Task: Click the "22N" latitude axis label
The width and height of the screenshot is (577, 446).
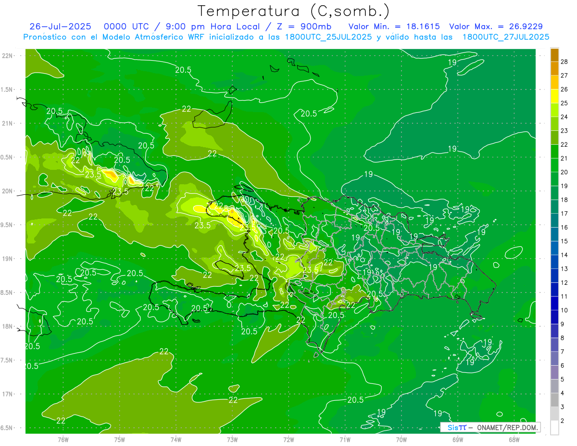Action: tap(7, 56)
